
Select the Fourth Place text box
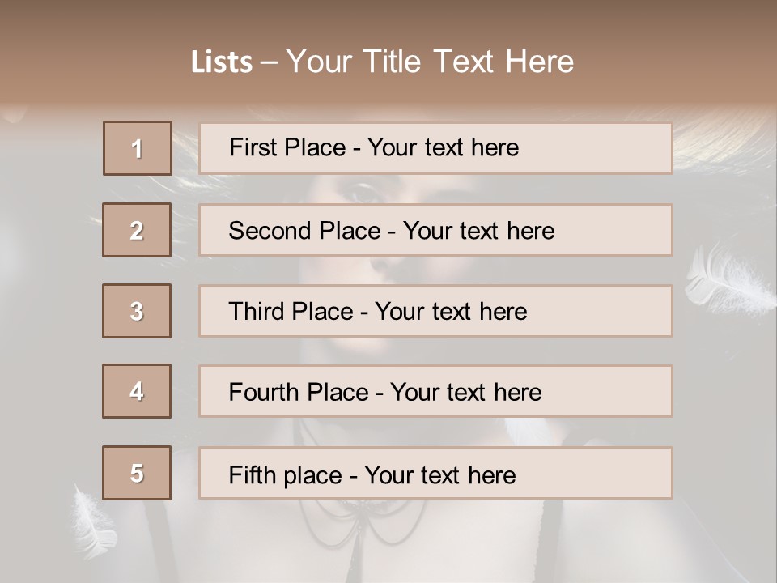tap(435, 392)
